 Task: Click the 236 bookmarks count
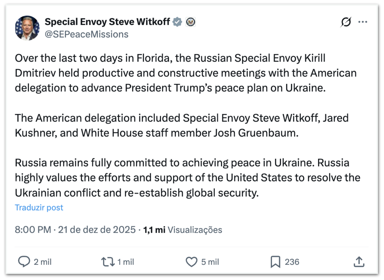tap(292, 262)
